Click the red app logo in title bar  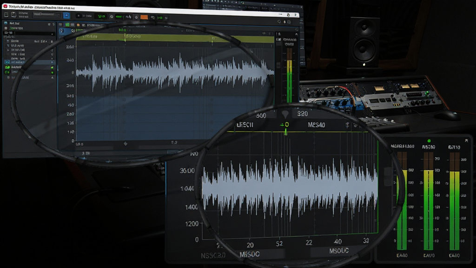tap(5, 6)
